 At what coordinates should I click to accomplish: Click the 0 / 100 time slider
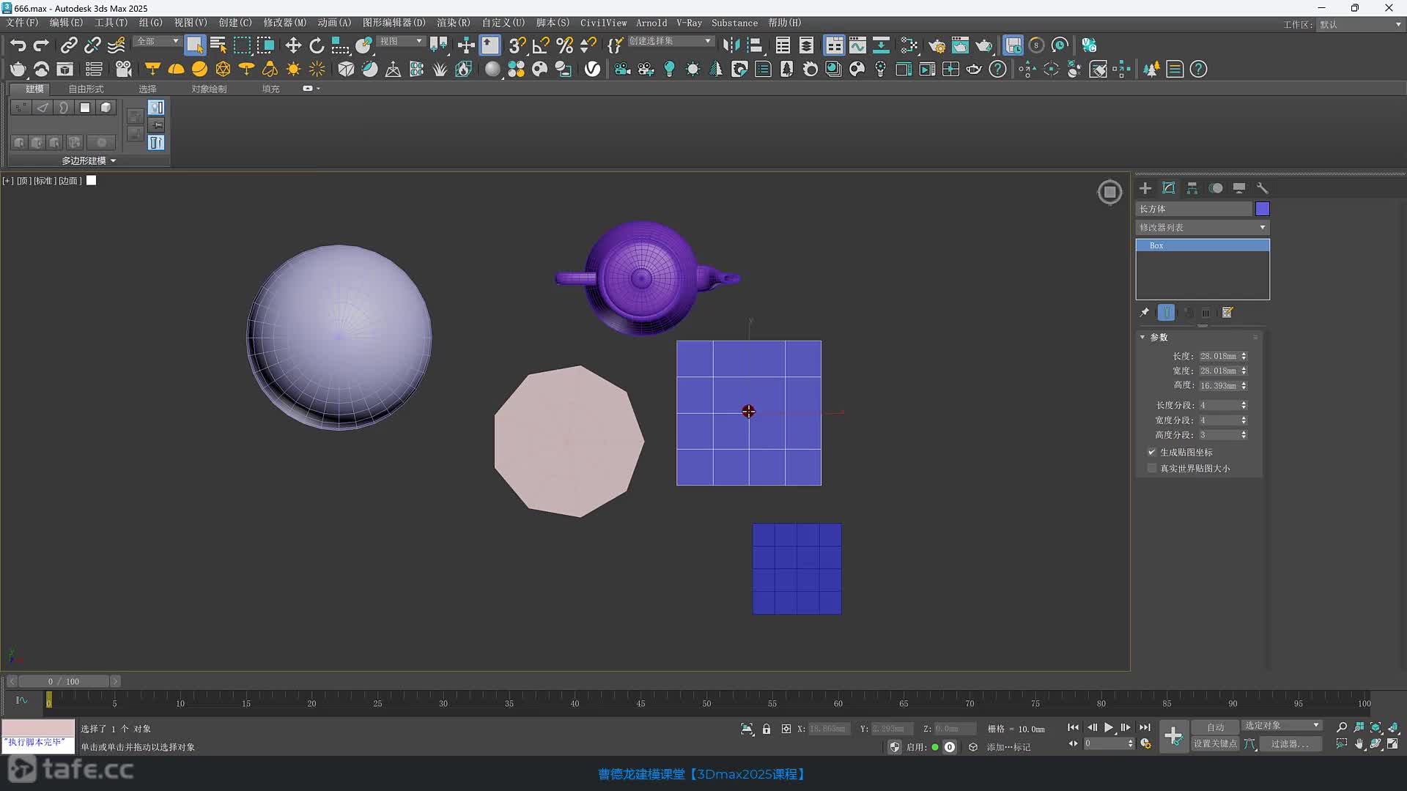click(x=63, y=681)
